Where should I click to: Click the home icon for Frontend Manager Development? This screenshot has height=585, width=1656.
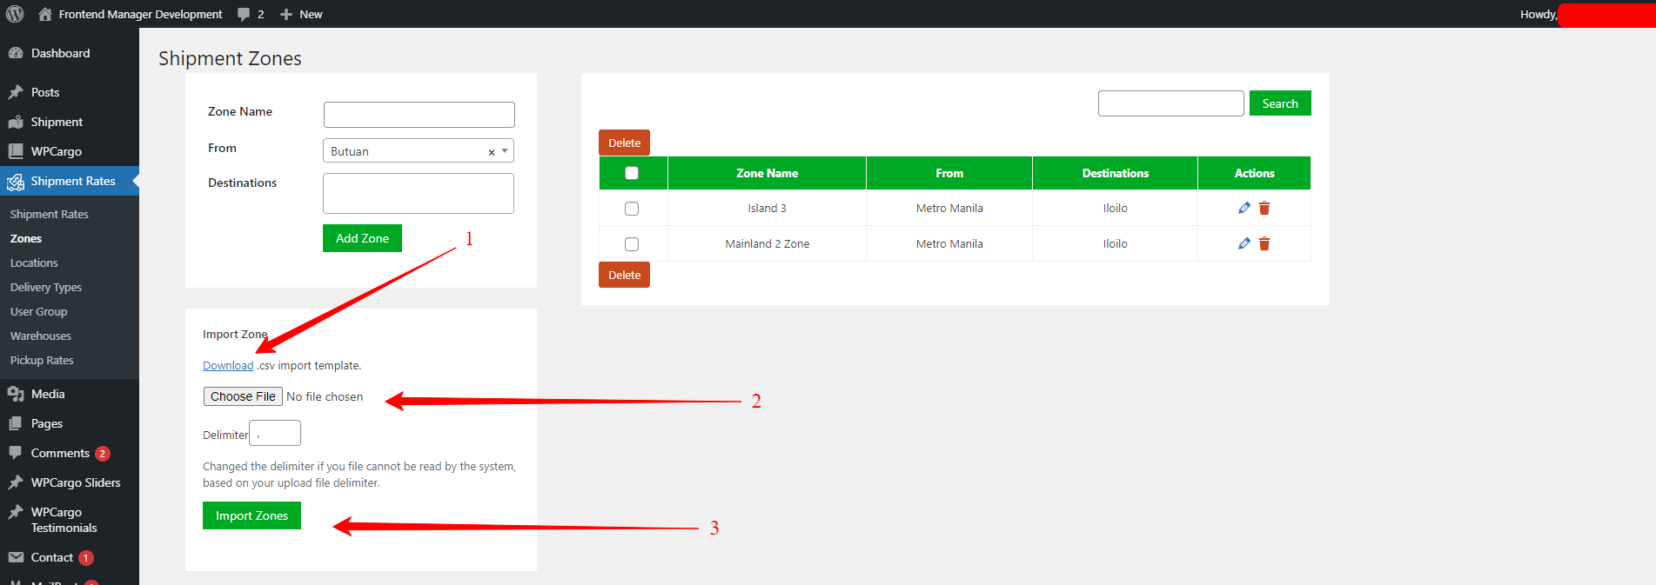45,14
